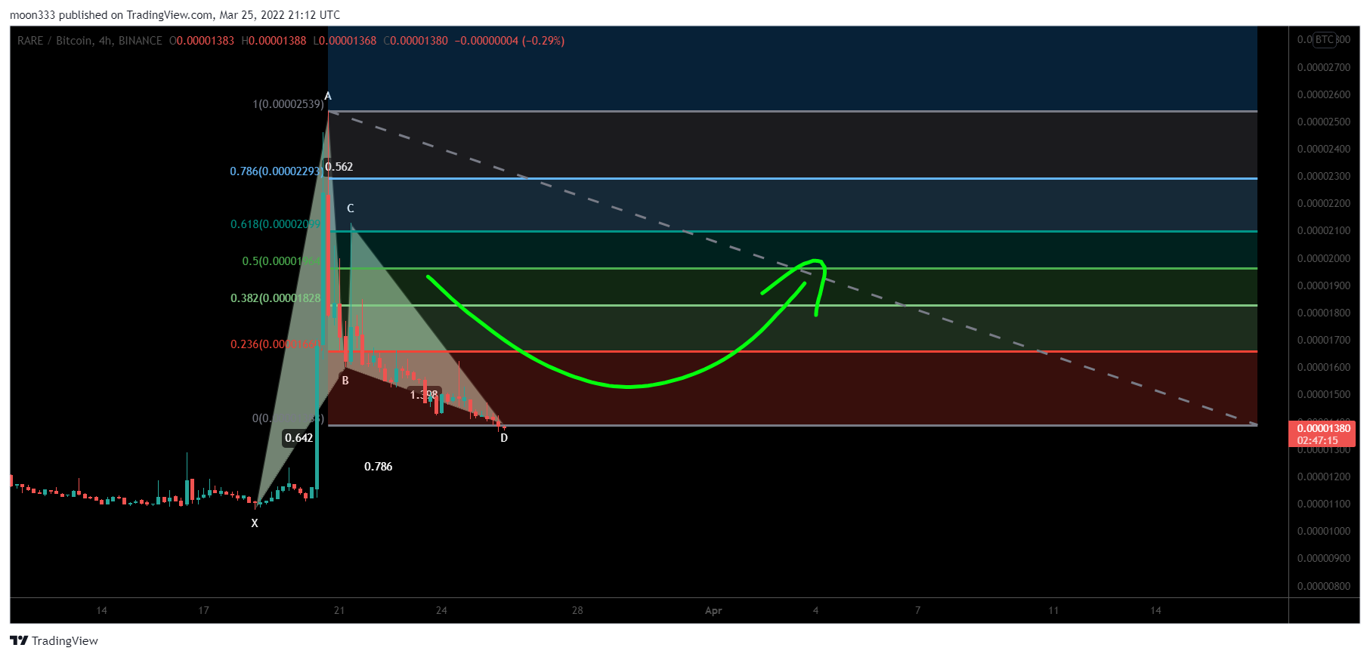Click the 0.562 ratio label near point A
The height and width of the screenshot is (657, 1370).
339,167
